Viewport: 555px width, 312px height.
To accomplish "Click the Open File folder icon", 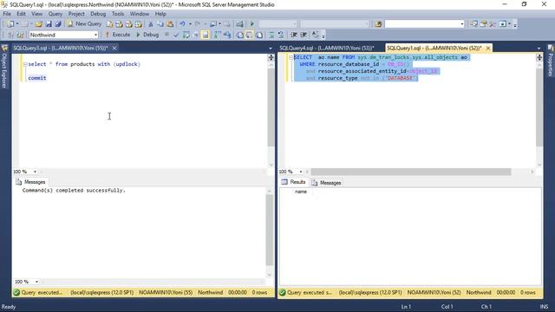I will 38,24.
